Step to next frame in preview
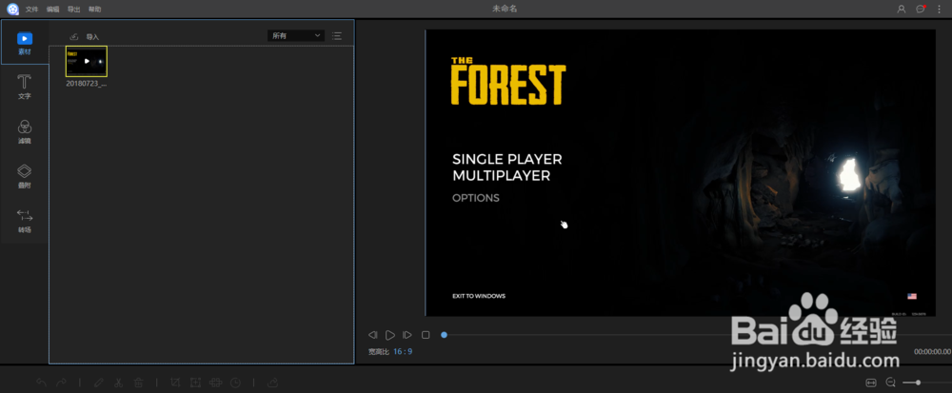Screen dimensions: 952x393 pyautogui.click(x=407, y=335)
